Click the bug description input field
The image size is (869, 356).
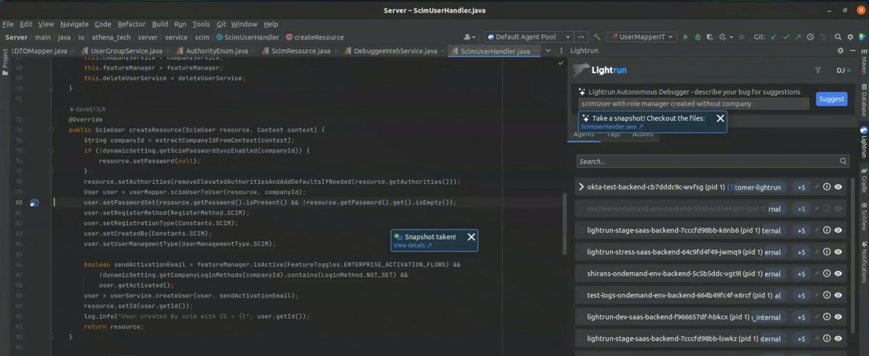(x=693, y=104)
